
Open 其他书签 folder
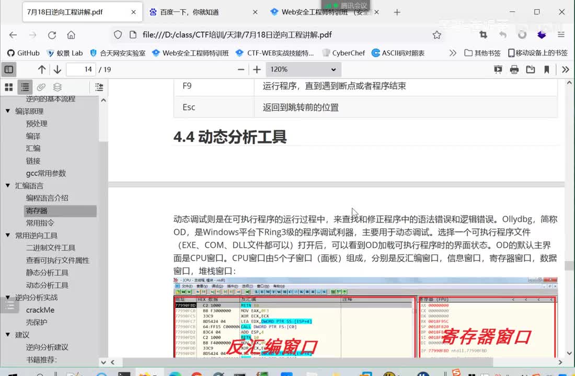482,53
